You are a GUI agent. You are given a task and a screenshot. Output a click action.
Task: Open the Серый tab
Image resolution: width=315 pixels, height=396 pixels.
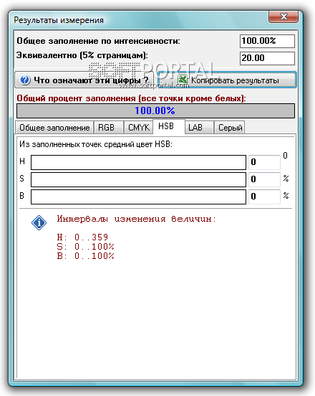(x=230, y=128)
